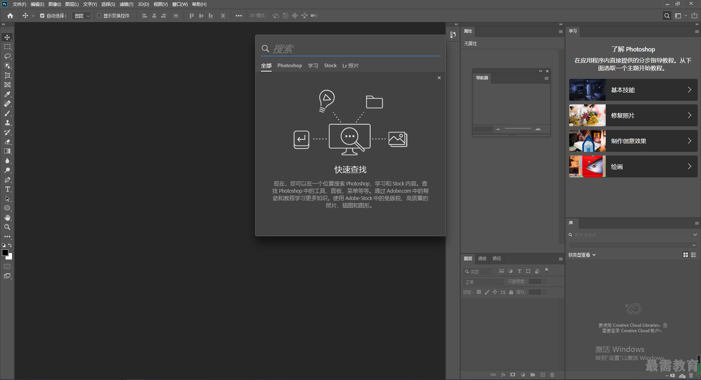
Task: Open the 制作创意效果 tutorial category
Action: coord(633,141)
